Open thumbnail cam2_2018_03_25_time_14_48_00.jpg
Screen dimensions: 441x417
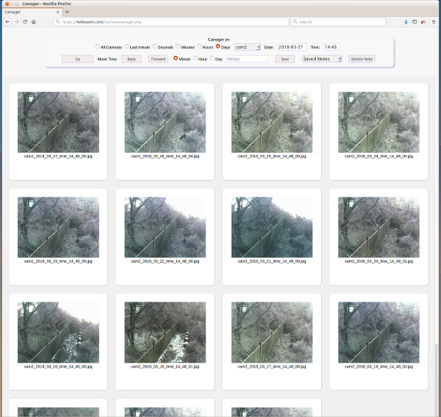pyautogui.click(x=272, y=122)
